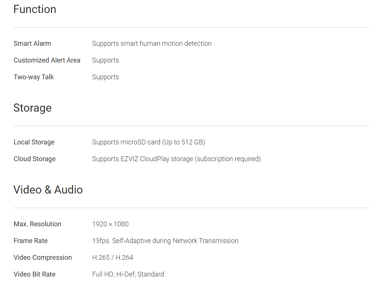
Task: Click the Two-way Talk label
Action: 34,77
